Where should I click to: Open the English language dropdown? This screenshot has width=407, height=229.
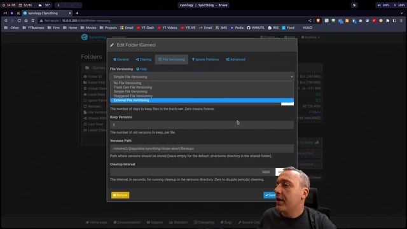click(x=269, y=37)
